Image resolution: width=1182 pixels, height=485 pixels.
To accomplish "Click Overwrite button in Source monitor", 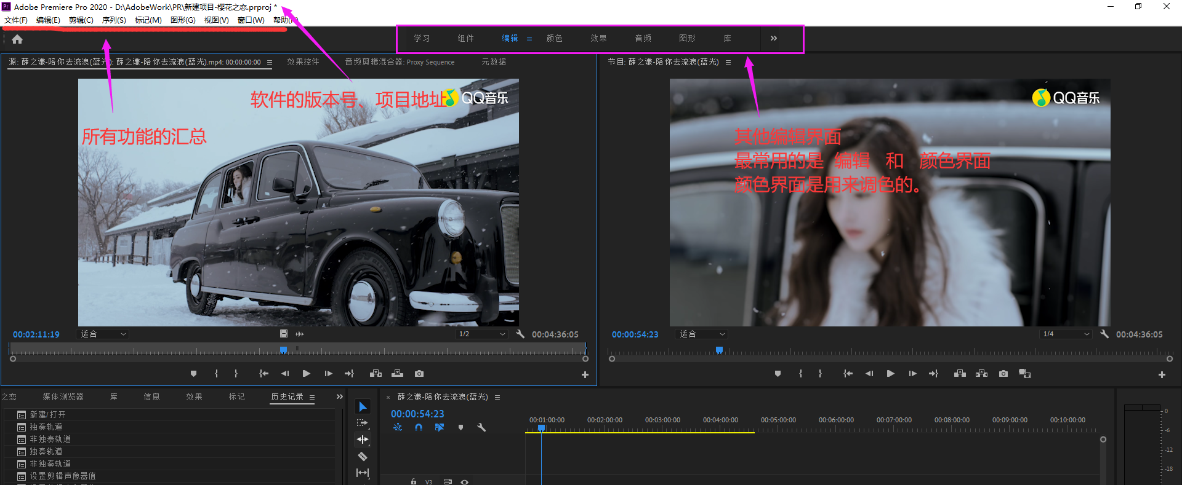I will [x=397, y=374].
